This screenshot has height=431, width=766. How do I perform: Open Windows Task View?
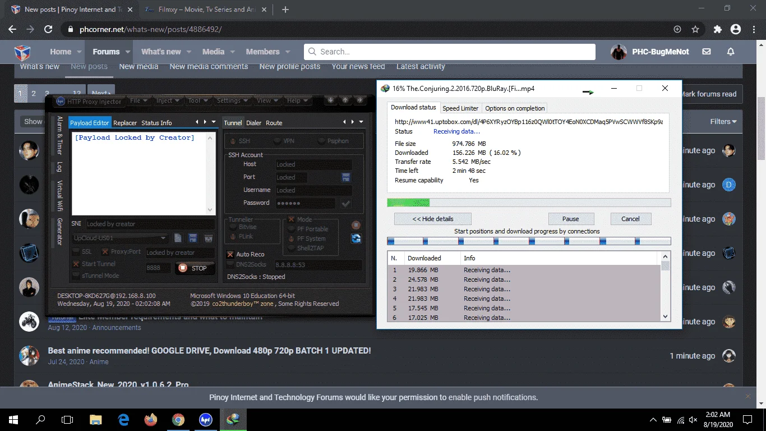[x=67, y=419]
